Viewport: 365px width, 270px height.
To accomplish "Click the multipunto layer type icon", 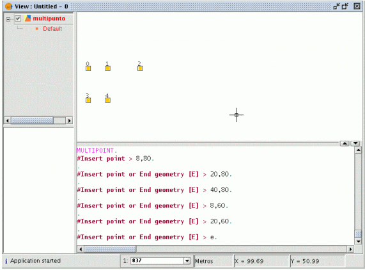I will [x=27, y=19].
